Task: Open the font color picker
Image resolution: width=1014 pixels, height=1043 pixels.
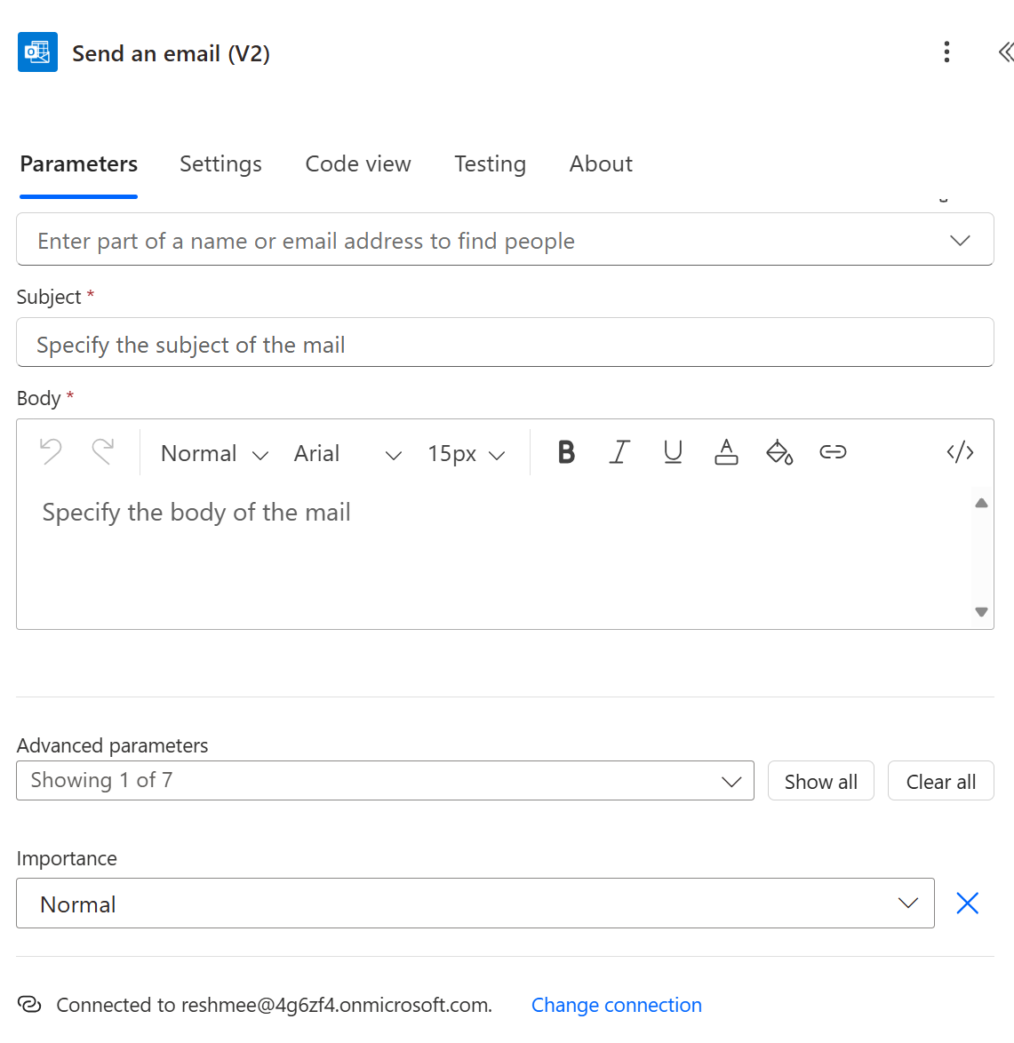Action: click(726, 452)
